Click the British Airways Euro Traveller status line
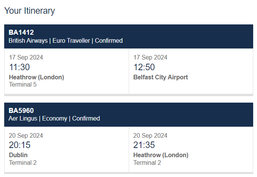 65,40
